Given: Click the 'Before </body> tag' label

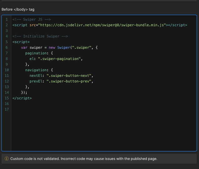Looking at the screenshot, I should coord(18,9).
